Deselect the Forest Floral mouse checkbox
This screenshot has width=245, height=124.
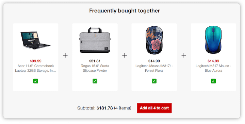click(x=154, y=81)
